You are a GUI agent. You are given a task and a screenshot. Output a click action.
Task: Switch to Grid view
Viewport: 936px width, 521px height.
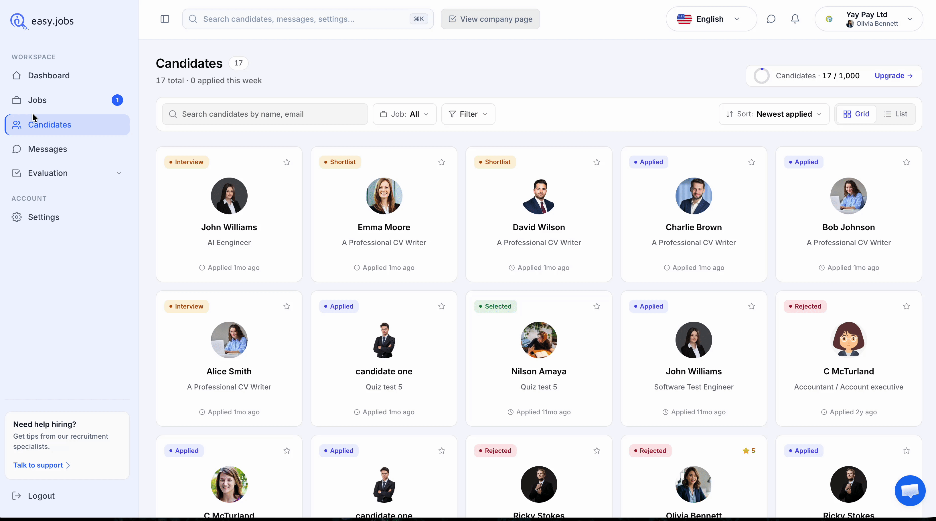[x=856, y=114]
